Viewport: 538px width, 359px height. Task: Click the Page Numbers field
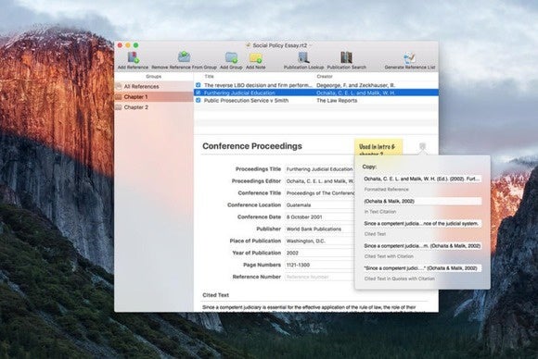pos(320,265)
